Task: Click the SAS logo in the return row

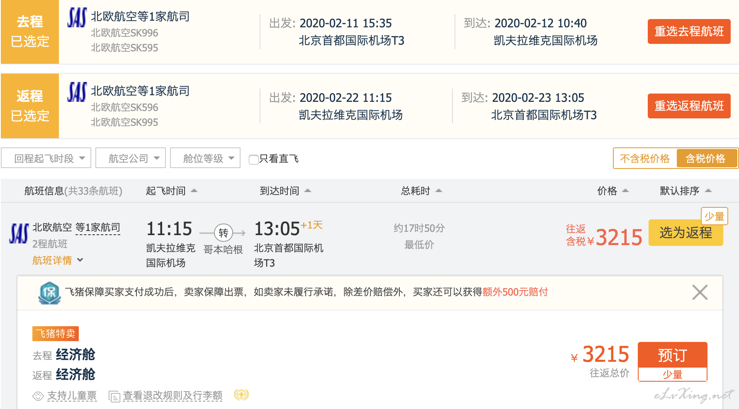Action: [x=77, y=92]
